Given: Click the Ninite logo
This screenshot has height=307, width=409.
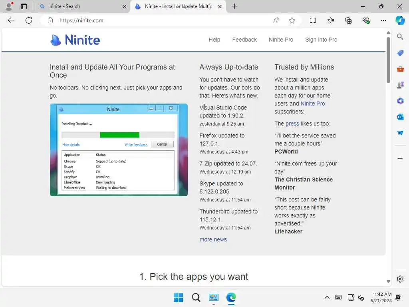Looking at the screenshot, I should pos(75,40).
